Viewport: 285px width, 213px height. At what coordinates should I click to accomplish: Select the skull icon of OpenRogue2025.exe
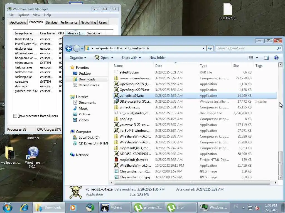click(x=116, y=90)
